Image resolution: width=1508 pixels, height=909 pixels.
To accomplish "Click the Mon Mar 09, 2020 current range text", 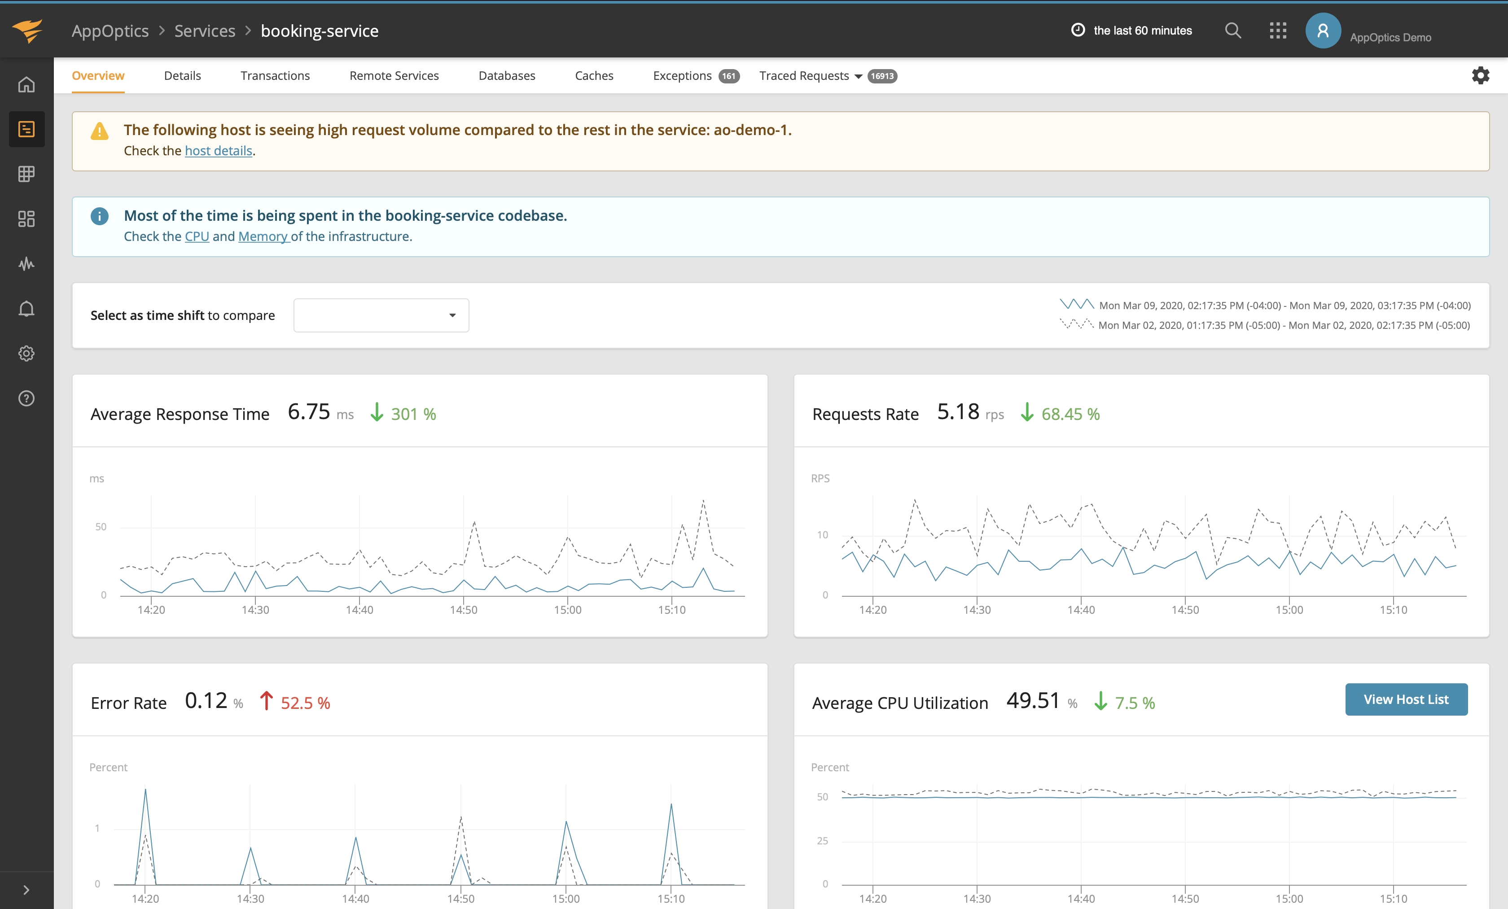I will click(1284, 305).
